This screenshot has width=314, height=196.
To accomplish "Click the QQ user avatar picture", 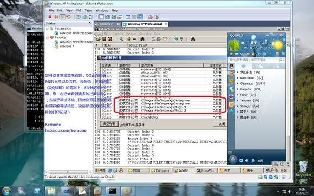I will [234, 45].
